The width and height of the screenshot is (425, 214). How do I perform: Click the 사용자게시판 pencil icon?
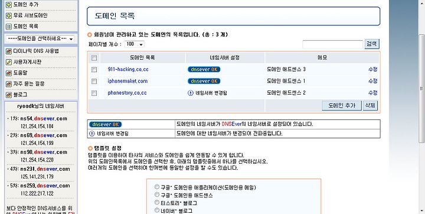9,62
